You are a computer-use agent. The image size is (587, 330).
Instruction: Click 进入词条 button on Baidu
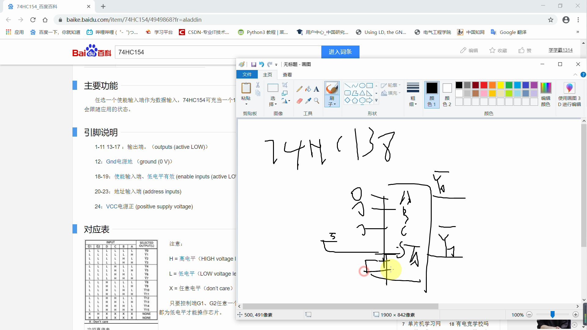coord(340,52)
